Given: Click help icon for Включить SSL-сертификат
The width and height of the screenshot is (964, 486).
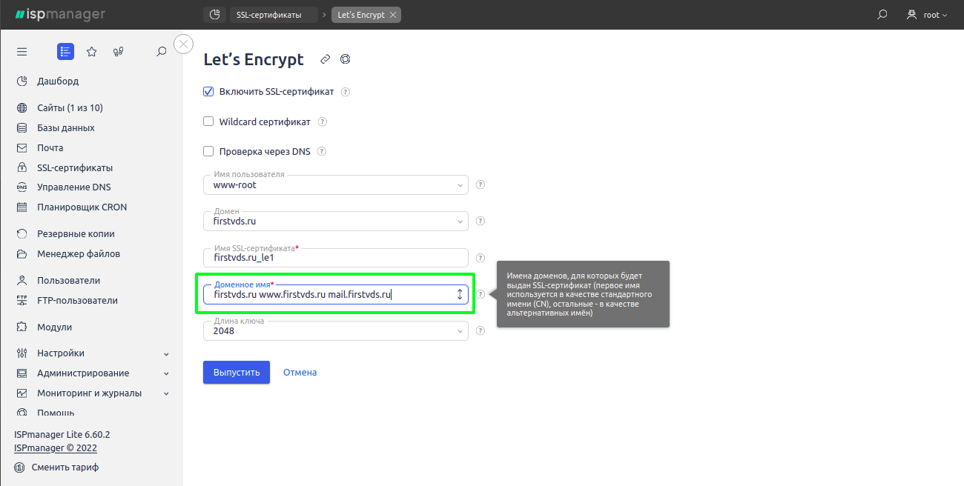Looking at the screenshot, I should pos(345,92).
